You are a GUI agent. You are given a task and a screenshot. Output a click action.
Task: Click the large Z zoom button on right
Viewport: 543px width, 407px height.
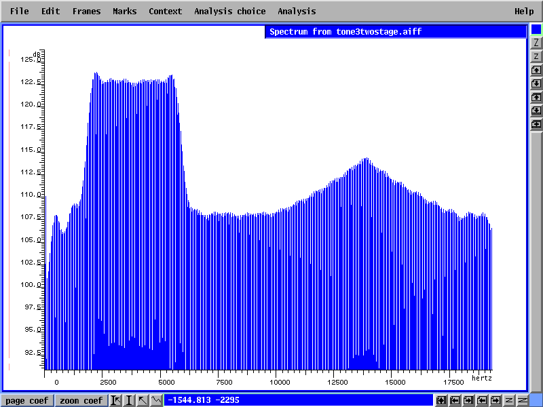[x=536, y=43]
